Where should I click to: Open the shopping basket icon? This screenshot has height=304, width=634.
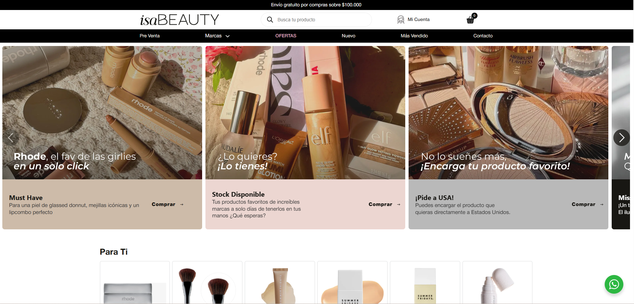click(x=470, y=21)
